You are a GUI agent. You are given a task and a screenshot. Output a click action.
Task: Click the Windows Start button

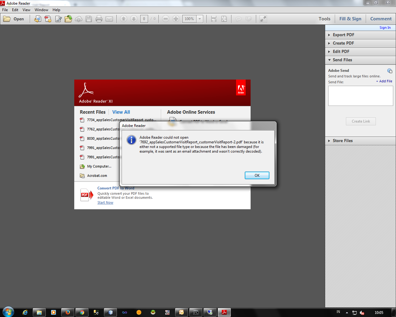(8, 312)
